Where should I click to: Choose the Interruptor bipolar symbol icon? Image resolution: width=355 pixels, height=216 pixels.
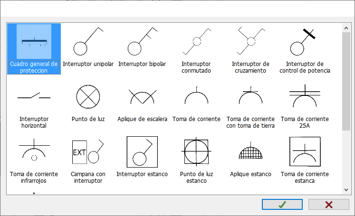click(142, 42)
